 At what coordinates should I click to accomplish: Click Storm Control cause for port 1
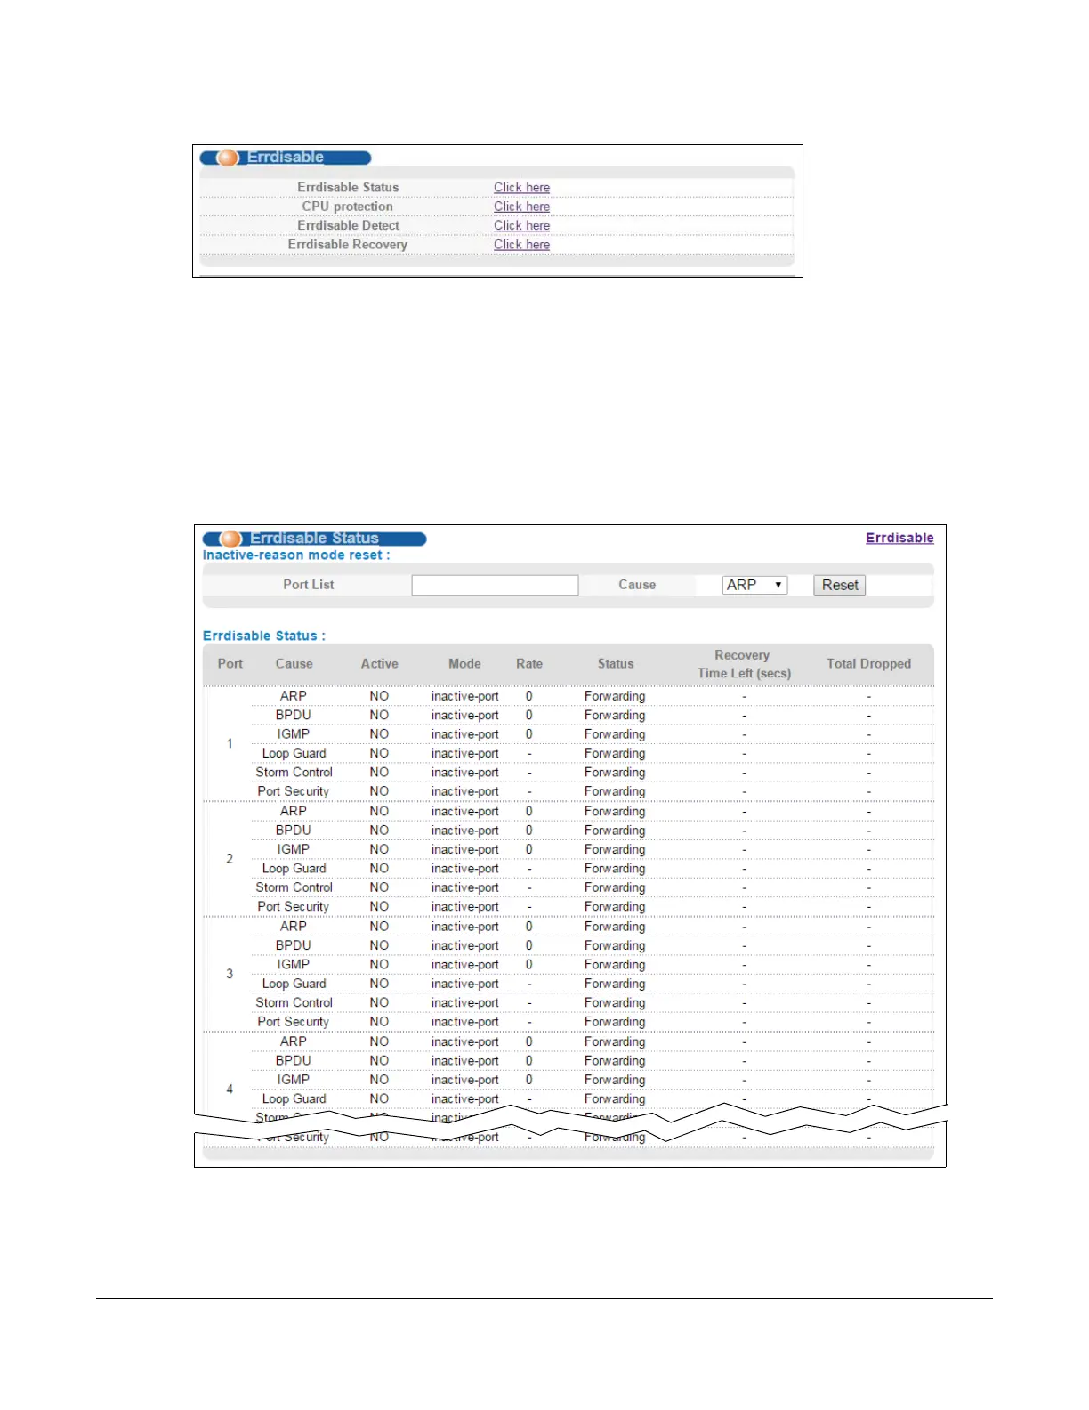(x=294, y=773)
